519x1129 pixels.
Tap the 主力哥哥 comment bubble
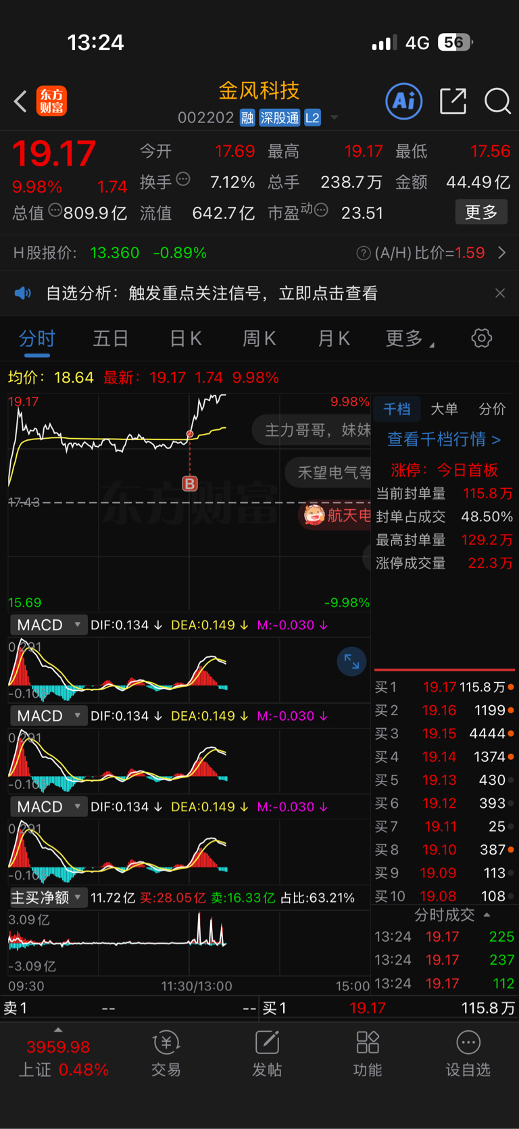[312, 430]
